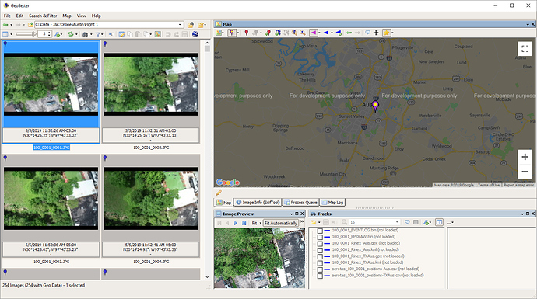Click the black crosshair icon in map toolbar

[x=376, y=33]
